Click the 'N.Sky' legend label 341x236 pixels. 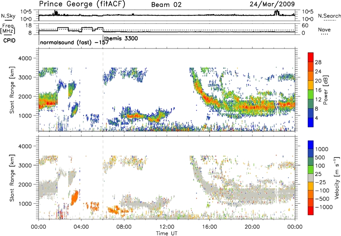click(8, 16)
